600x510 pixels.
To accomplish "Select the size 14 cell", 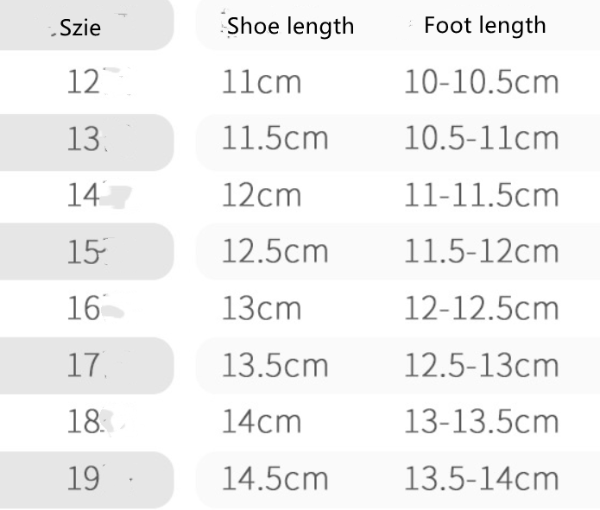I will point(85,196).
